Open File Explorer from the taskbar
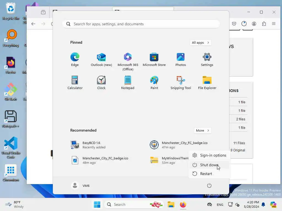 tap(171, 204)
